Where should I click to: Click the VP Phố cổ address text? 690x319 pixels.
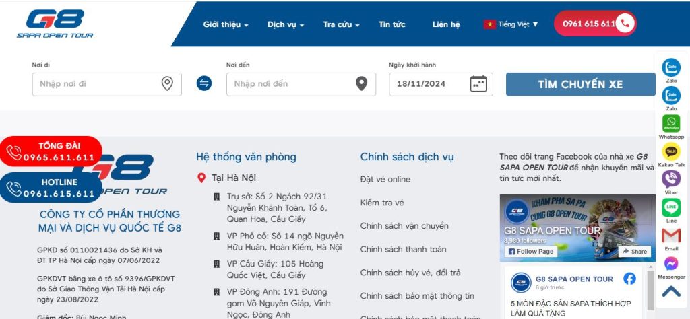[285, 242]
